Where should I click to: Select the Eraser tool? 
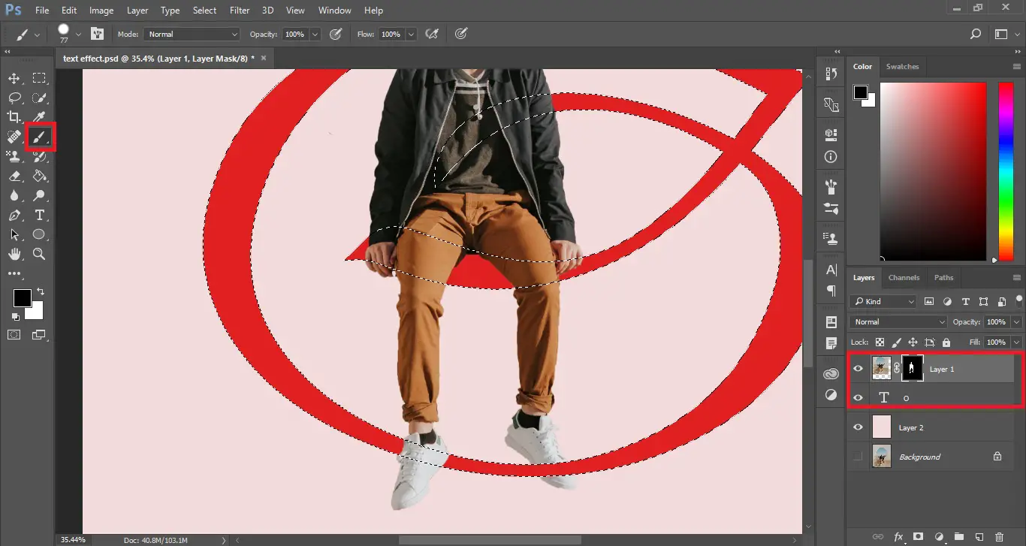tap(14, 176)
